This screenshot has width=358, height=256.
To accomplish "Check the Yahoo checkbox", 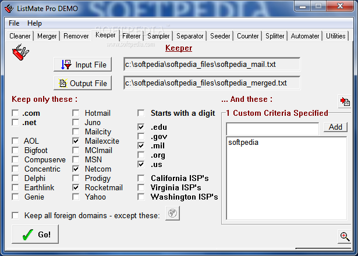I will [x=76, y=197].
